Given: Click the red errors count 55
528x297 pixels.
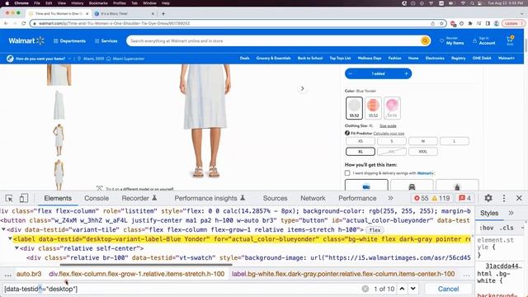Looking at the screenshot, I should [x=421, y=198].
